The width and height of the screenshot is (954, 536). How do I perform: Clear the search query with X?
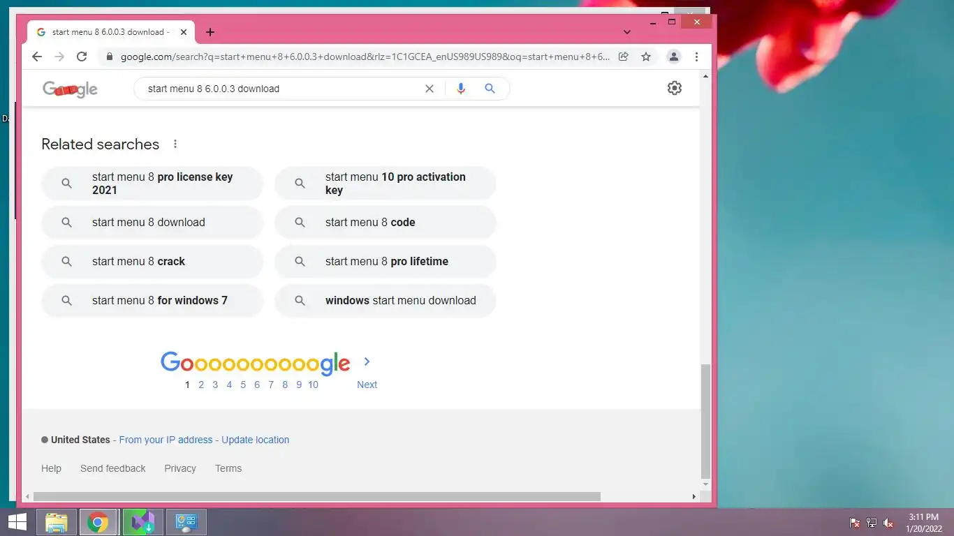coord(430,89)
